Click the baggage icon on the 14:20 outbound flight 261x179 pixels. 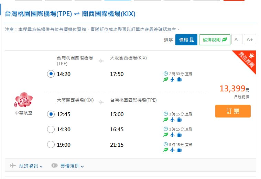pyautogui.click(x=179, y=80)
